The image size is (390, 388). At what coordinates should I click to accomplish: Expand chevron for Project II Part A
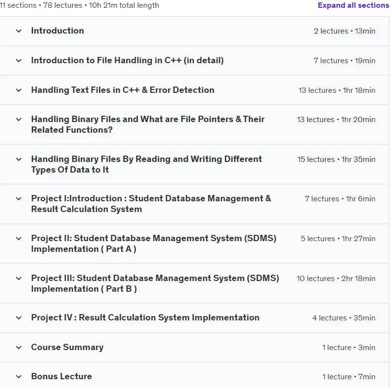click(18, 239)
